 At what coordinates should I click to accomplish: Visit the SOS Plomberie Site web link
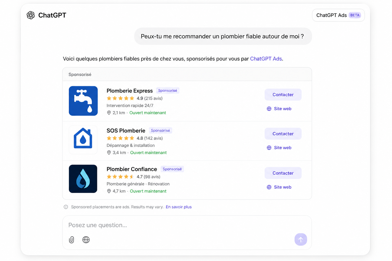(x=279, y=148)
